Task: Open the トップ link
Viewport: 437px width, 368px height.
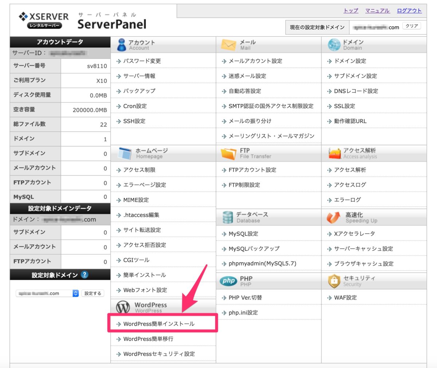Action: pyautogui.click(x=351, y=11)
